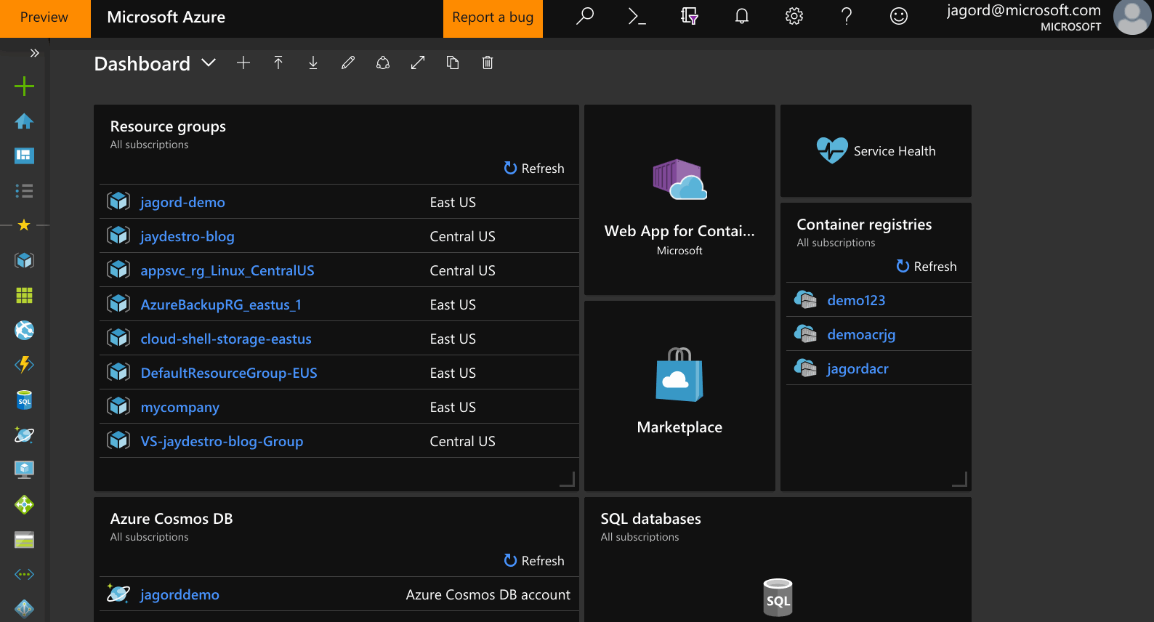Edit the dashboard with the pencil icon
Screen dimensions: 1154x622
[x=348, y=63]
